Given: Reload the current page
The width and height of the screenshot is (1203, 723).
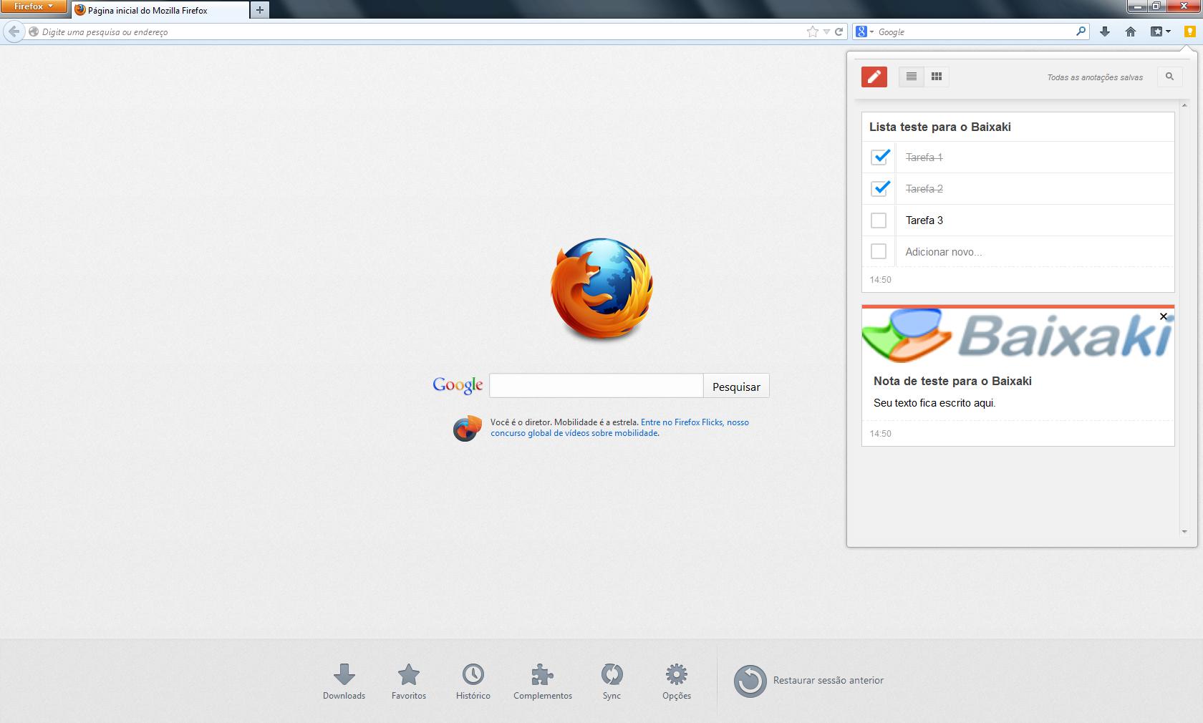Looking at the screenshot, I should click(x=839, y=31).
